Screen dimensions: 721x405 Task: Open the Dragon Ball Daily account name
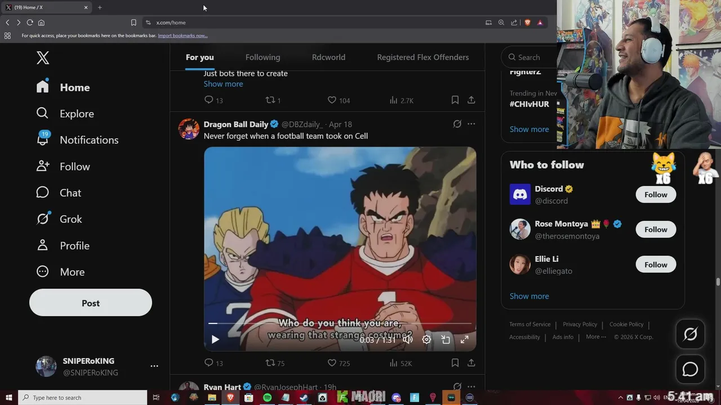point(236,124)
